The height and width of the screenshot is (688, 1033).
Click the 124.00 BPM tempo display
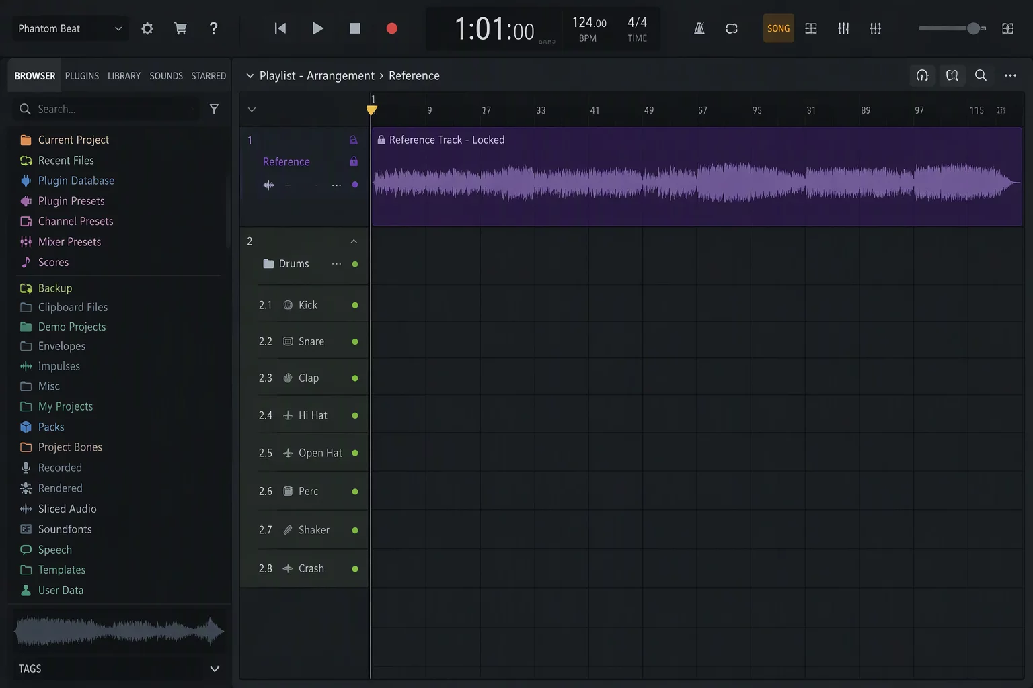(589, 29)
